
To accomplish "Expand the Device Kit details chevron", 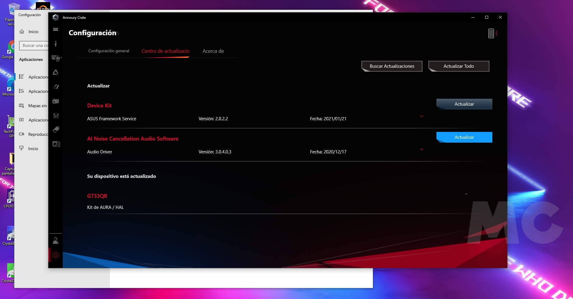I will click(422, 116).
